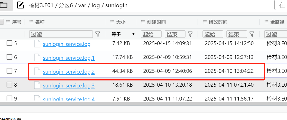Screen dimensions: 287x120
Task: Click the filter funnel beside name filter
Action: (98, 34)
